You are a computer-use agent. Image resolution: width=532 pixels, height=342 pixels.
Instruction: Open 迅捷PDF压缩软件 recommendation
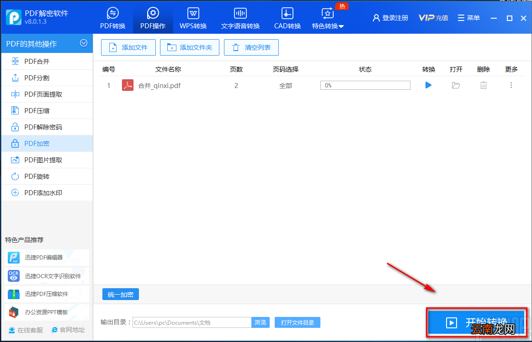[x=47, y=294]
